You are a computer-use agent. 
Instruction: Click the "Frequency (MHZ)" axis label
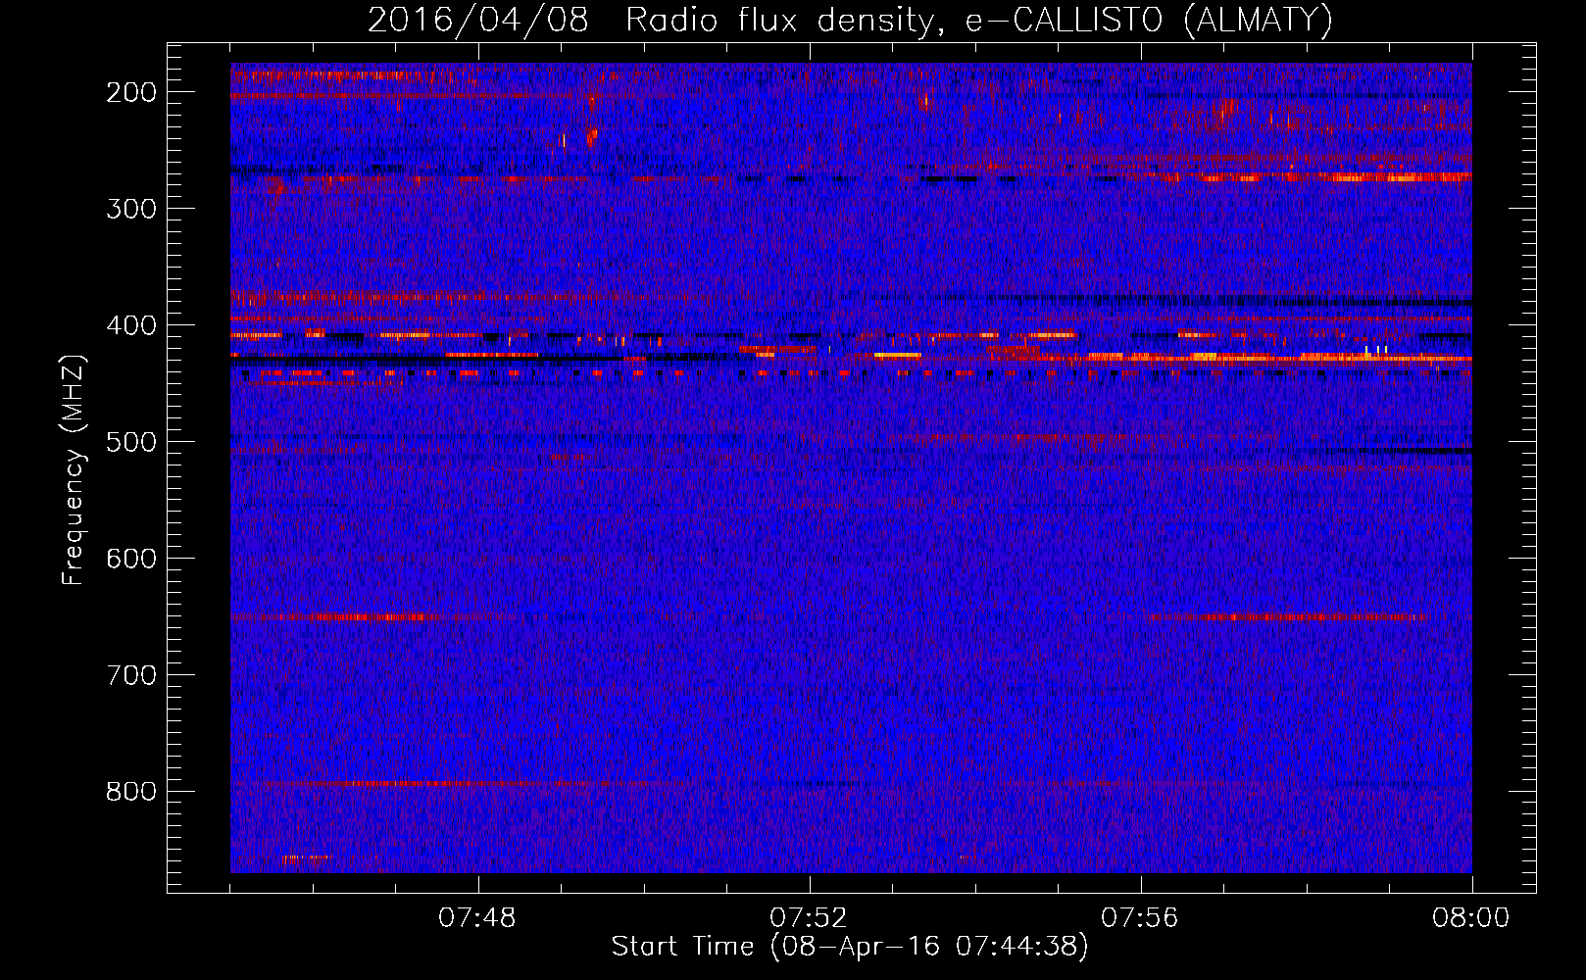click(x=74, y=470)
